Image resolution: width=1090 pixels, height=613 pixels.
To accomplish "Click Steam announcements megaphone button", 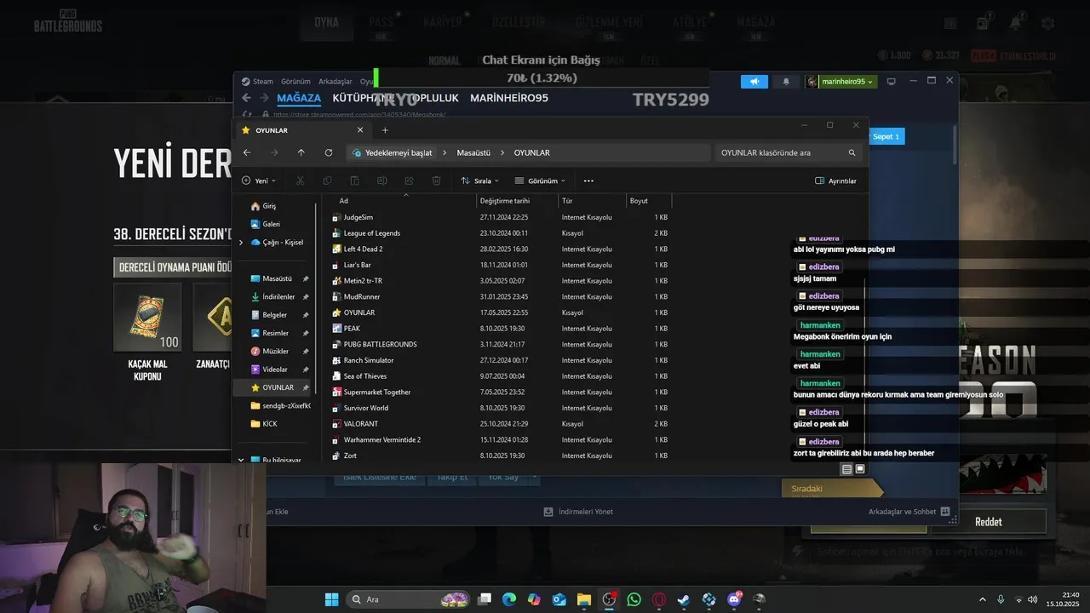I will coord(754,82).
